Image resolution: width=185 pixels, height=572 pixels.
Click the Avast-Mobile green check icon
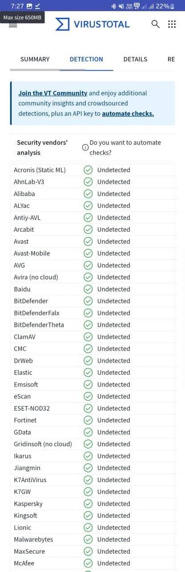[88, 253]
